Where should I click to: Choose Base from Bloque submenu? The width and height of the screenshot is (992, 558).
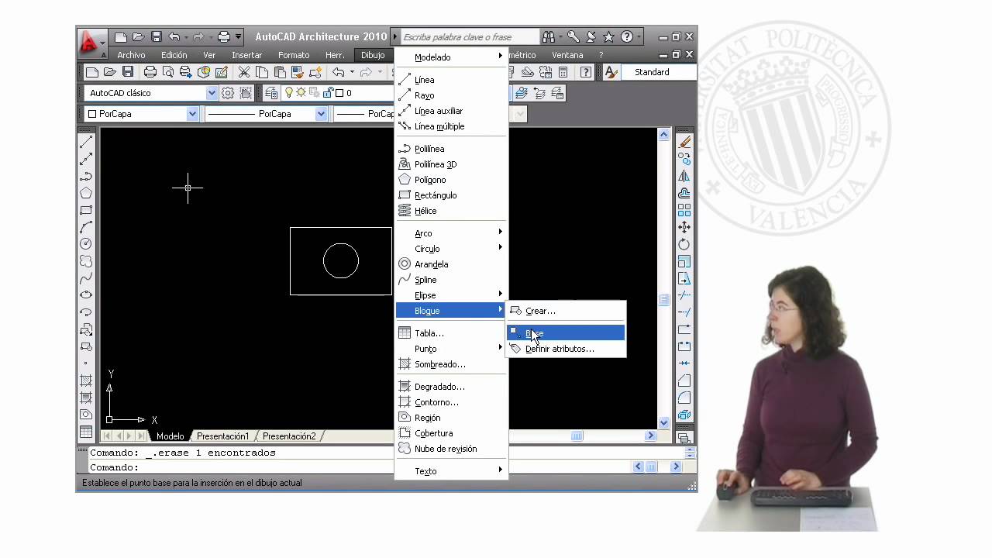pyautogui.click(x=566, y=333)
